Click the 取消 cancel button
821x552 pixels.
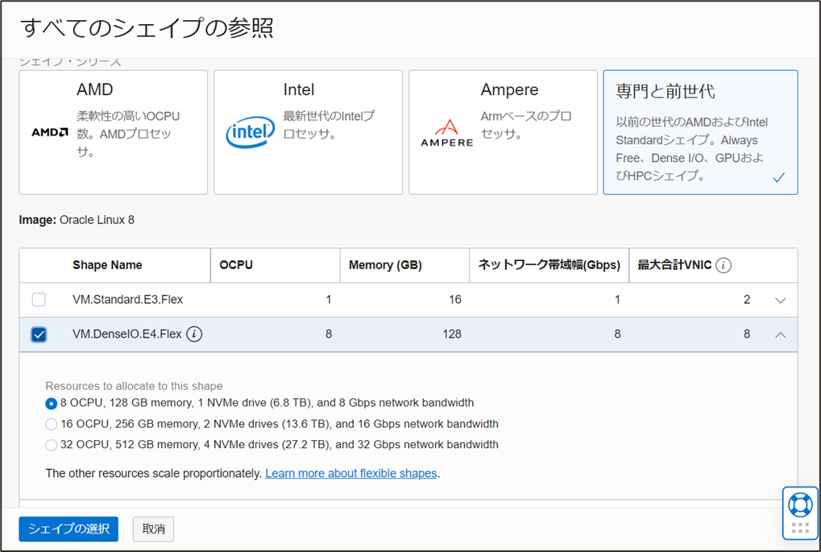153,529
